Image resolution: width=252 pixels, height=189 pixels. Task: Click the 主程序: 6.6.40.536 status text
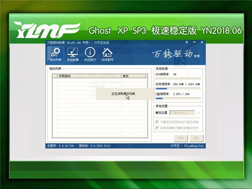click(x=60, y=146)
